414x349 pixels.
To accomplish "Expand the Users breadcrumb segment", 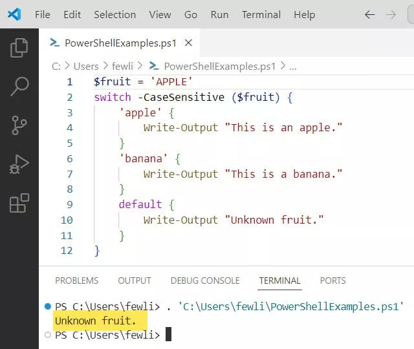I will 86,66.
